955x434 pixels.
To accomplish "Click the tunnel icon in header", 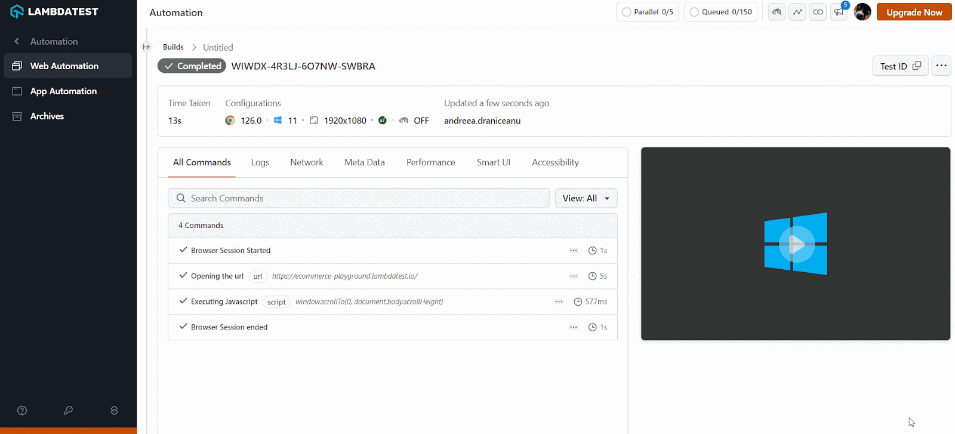I will coord(777,12).
